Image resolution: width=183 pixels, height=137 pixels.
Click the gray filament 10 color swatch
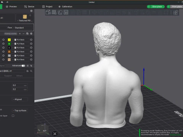click(x=9, y=56)
